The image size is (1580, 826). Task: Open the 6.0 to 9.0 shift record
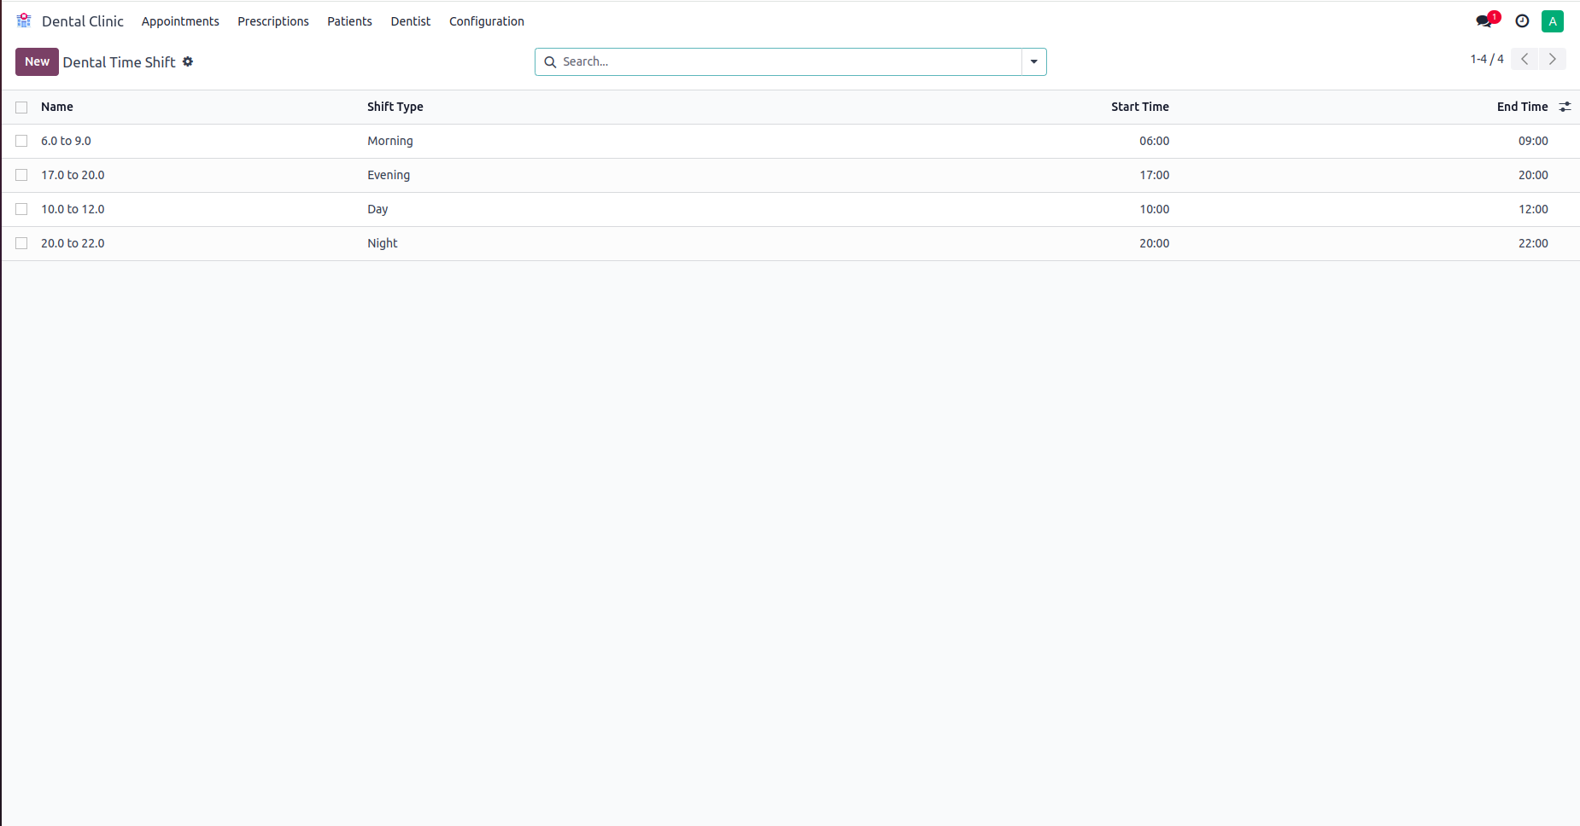66,141
